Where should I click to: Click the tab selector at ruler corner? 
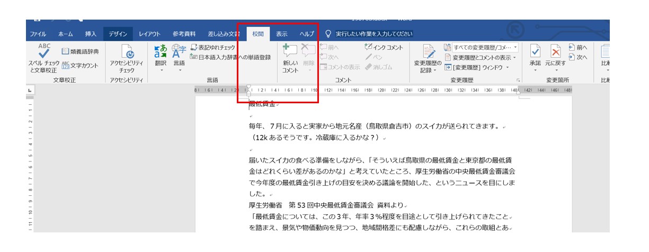[30, 91]
